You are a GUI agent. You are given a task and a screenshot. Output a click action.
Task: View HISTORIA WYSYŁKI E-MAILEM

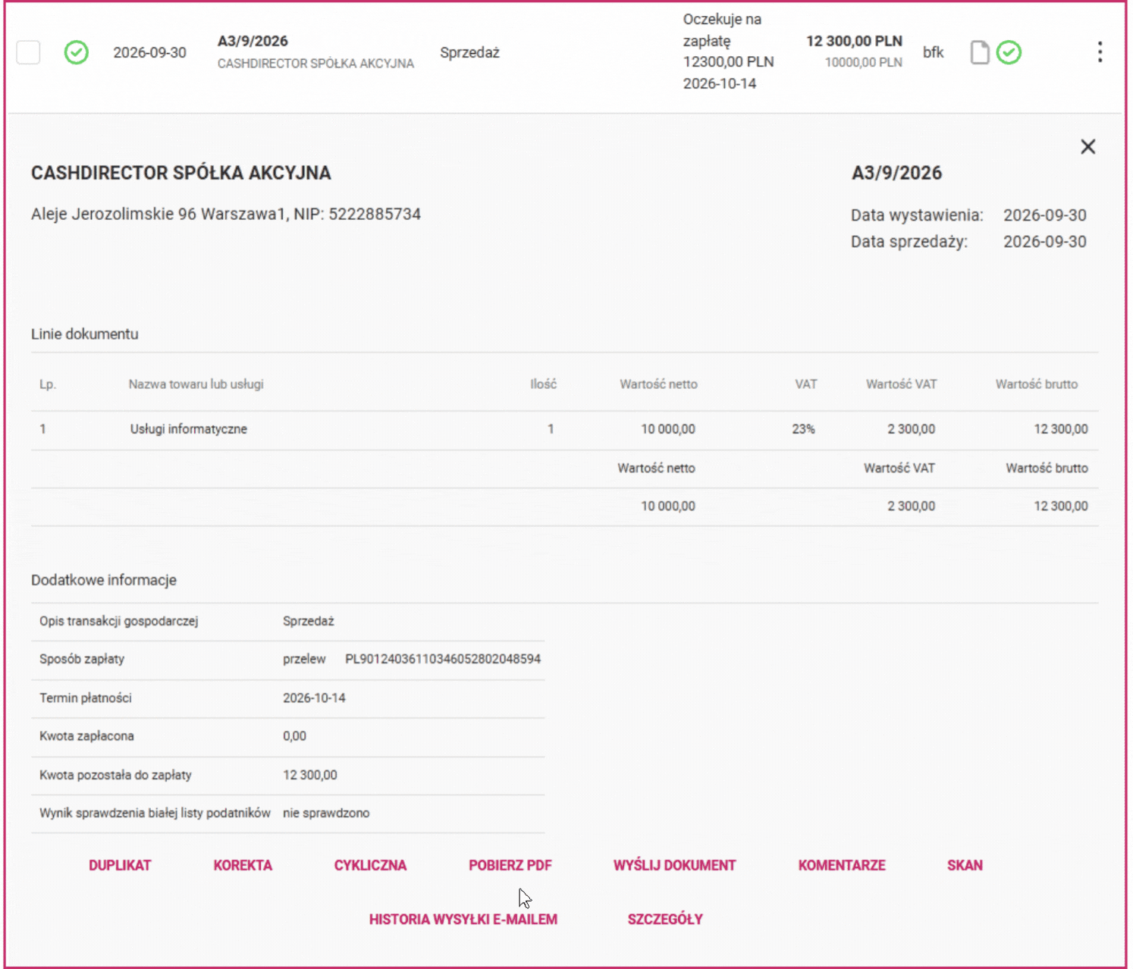pyautogui.click(x=463, y=919)
